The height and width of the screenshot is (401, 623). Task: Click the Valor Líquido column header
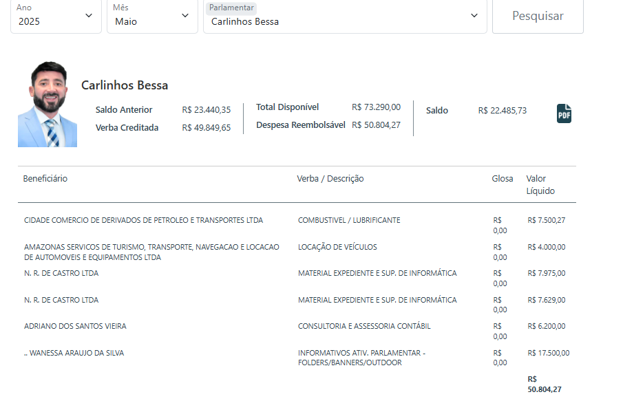click(x=540, y=184)
